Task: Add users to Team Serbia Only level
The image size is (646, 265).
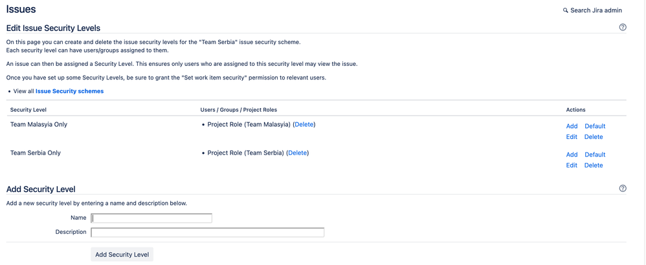Action: point(572,154)
